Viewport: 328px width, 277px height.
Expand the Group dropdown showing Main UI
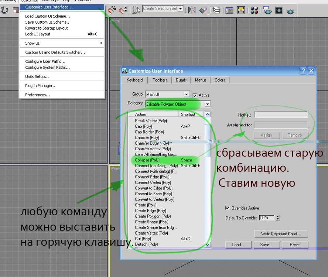pos(186,95)
